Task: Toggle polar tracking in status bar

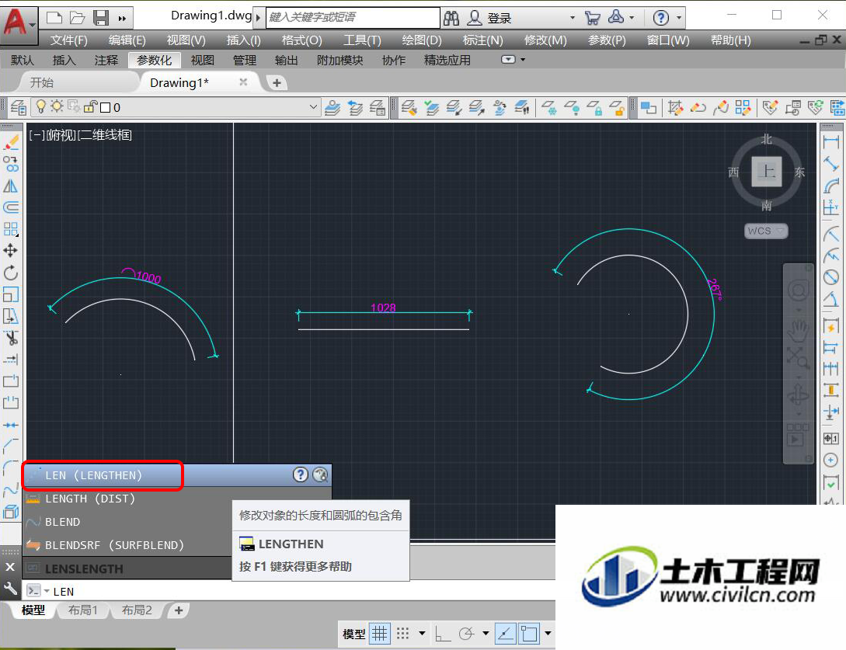Action: [x=466, y=634]
